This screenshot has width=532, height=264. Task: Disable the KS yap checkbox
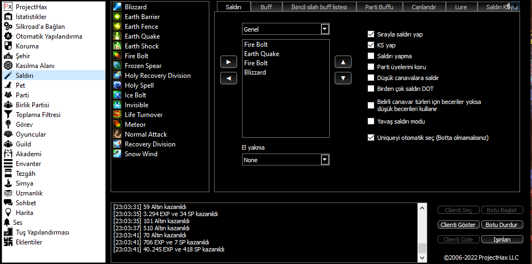point(371,45)
